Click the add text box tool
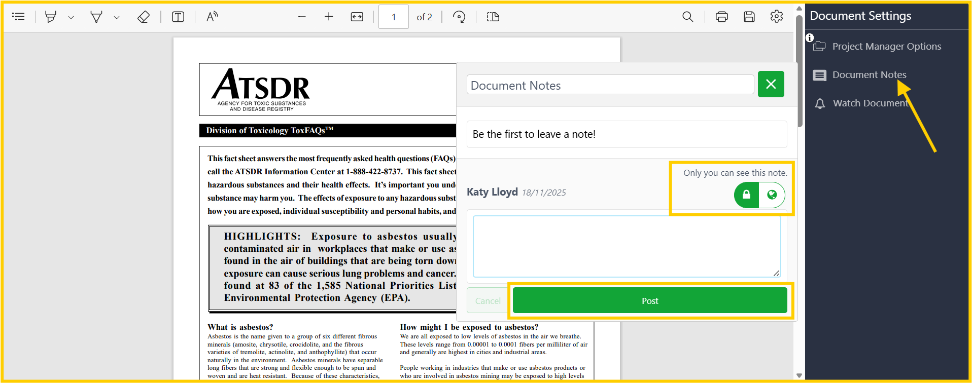Viewport: 972px width, 383px height. [x=178, y=17]
